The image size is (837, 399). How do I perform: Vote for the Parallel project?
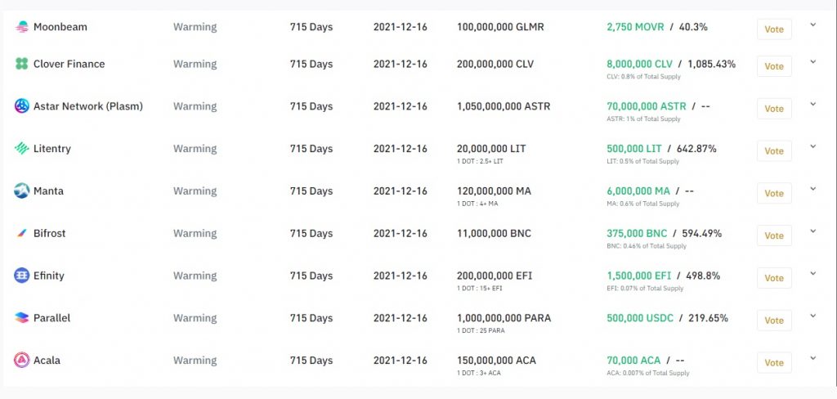tap(773, 321)
